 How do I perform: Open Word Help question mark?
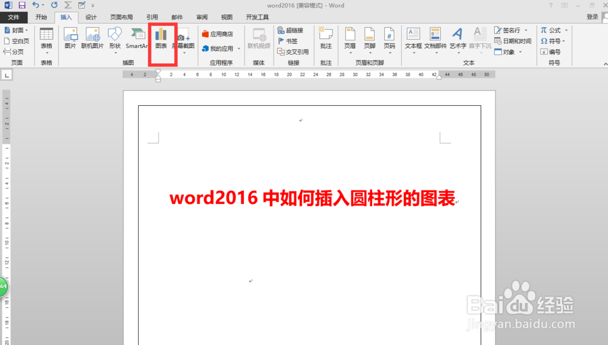(x=551, y=5)
